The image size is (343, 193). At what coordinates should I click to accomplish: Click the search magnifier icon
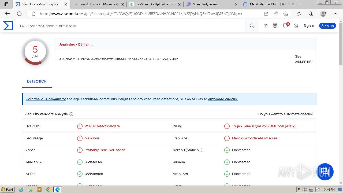click(252, 26)
